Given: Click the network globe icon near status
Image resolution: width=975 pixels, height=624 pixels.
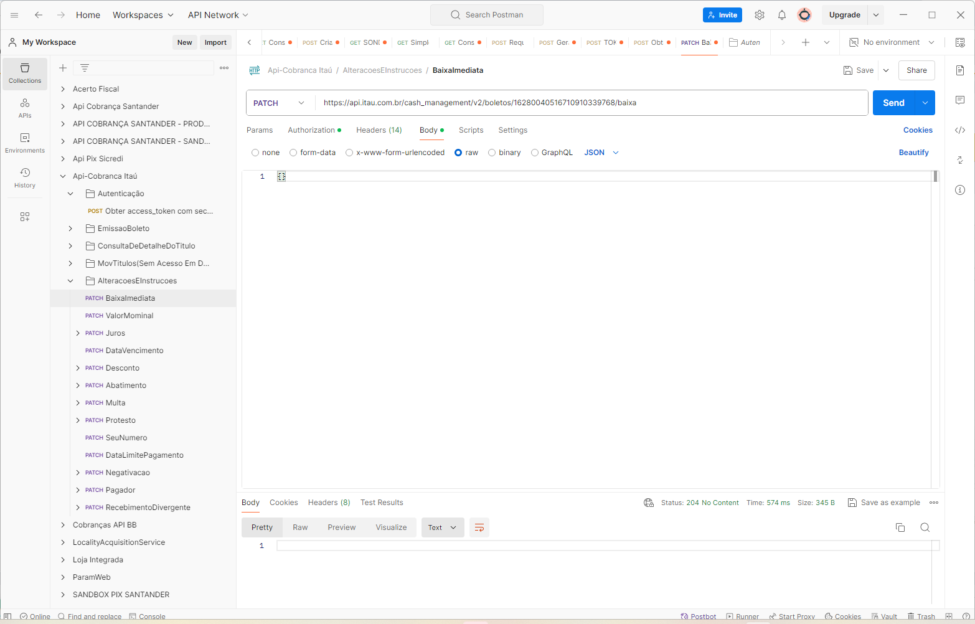Looking at the screenshot, I should click(649, 503).
